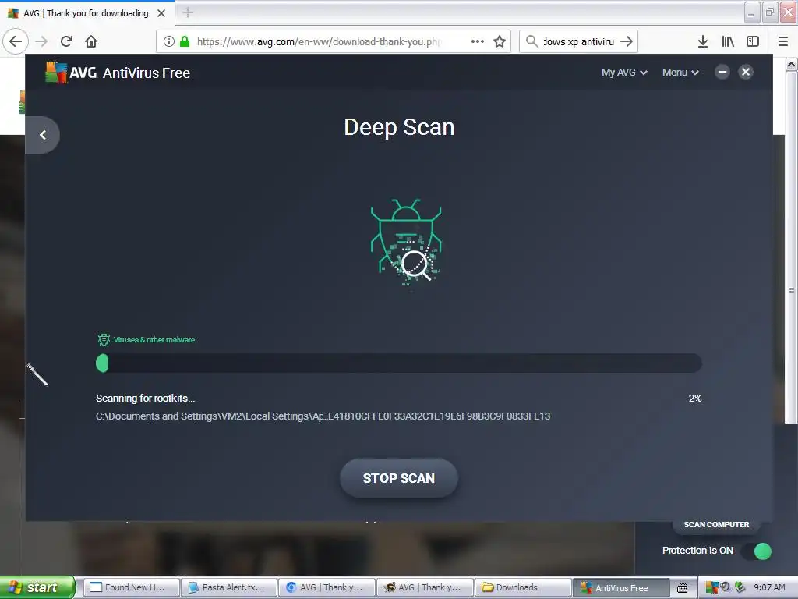This screenshot has height=599, width=798.
Task: Click the AVG logo in the antivirus header
Action: pos(71,73)
